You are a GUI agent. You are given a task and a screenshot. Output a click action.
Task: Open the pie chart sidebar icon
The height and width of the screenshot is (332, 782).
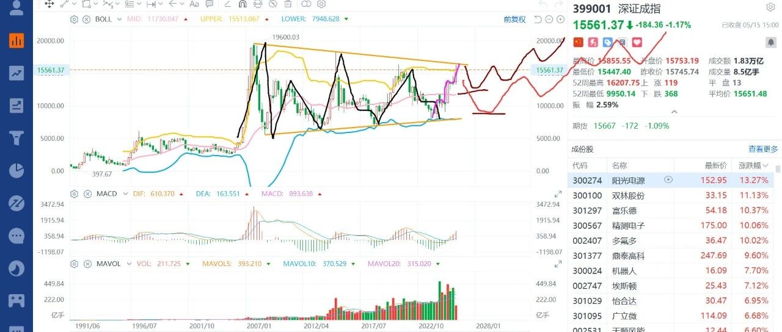(x=16, y=170)
